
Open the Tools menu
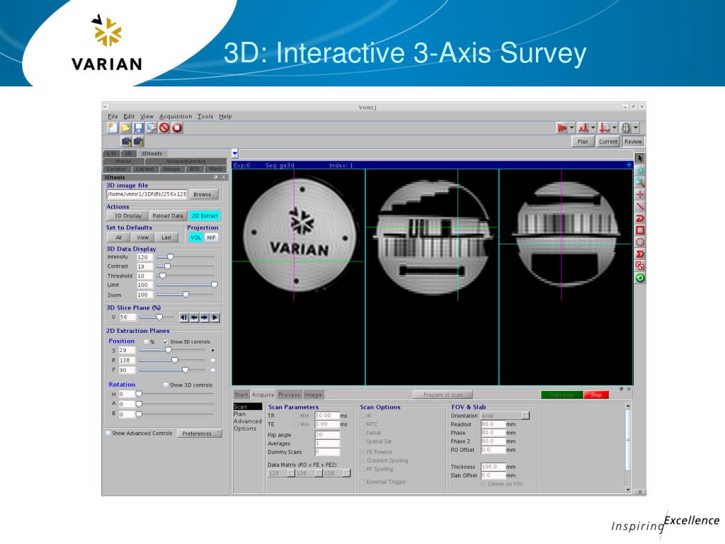205,117
